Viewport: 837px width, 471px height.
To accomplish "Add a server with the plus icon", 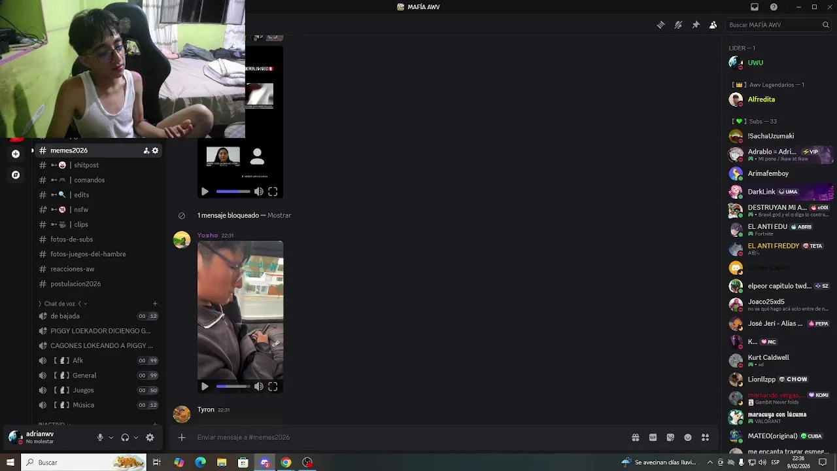I will [x=16, y=154].
